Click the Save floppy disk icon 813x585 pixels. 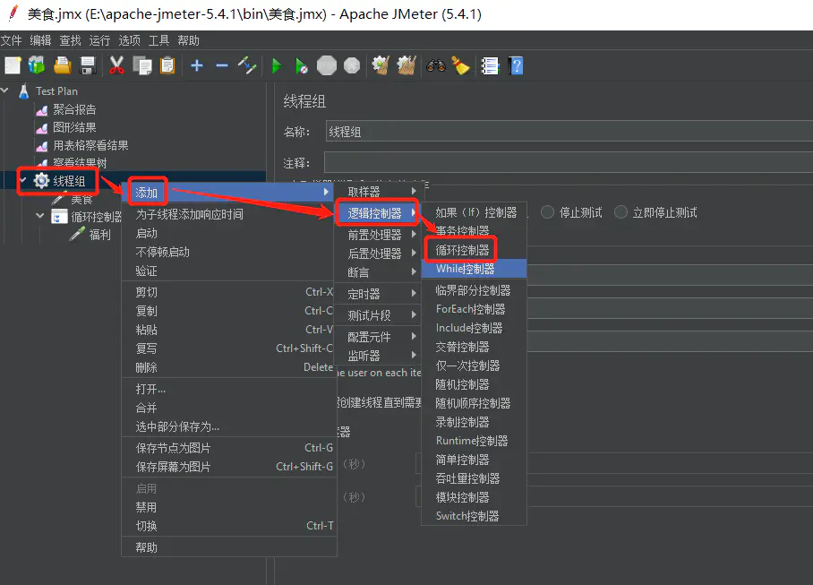coord(88,66)
